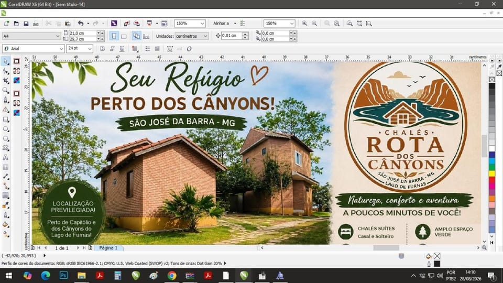Open text alignment options
Image resolution: width=503 pixels, height=283 pixels.
[x=135, y=49]
